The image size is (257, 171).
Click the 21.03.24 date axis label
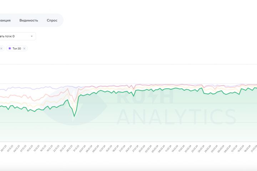tap(254, 148)
